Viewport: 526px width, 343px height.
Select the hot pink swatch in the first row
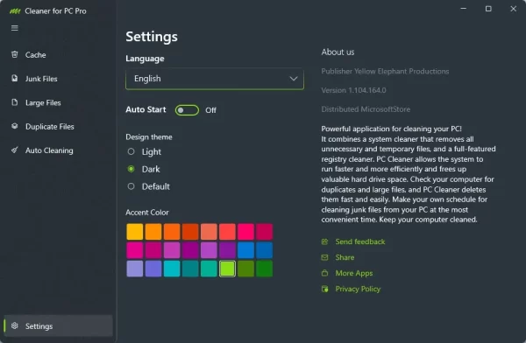[245, 232]
